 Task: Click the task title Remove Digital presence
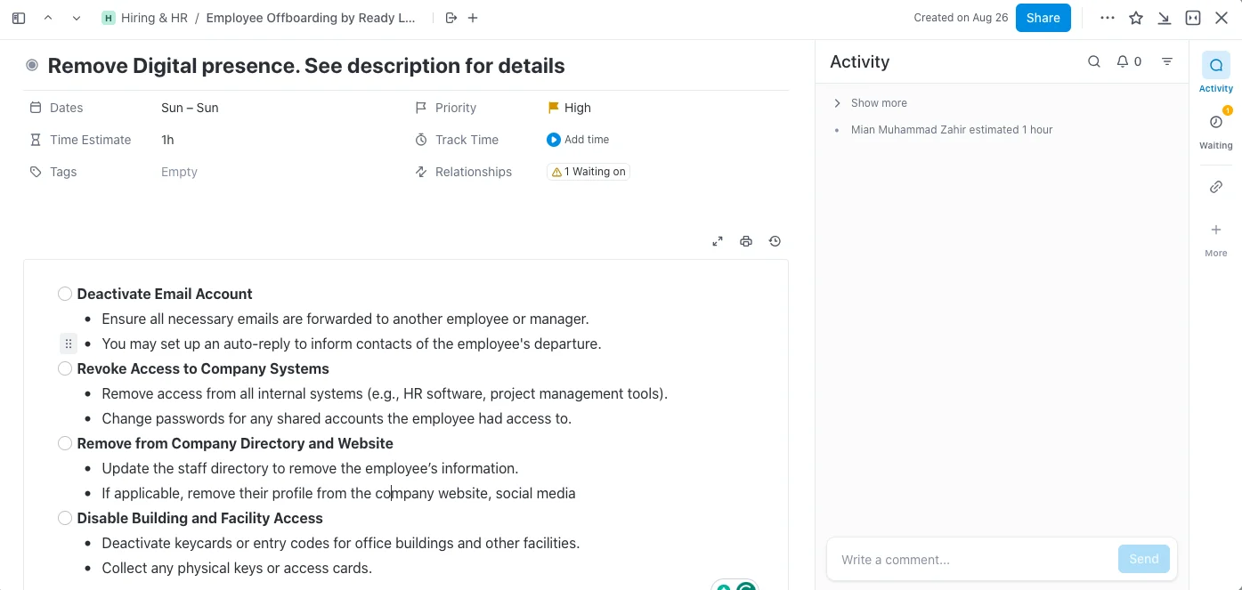pos(306,66)
